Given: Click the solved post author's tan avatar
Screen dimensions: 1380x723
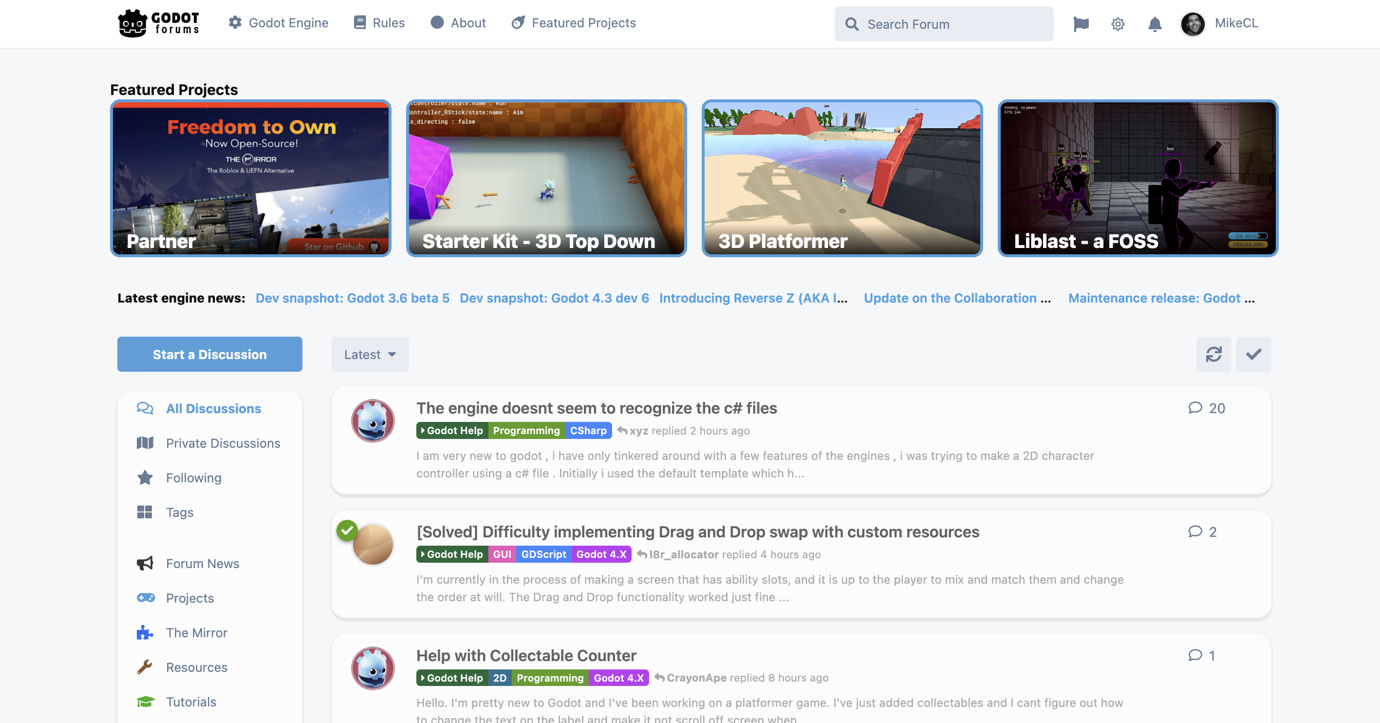Looking at the screenshot, I should click(373, 545).
